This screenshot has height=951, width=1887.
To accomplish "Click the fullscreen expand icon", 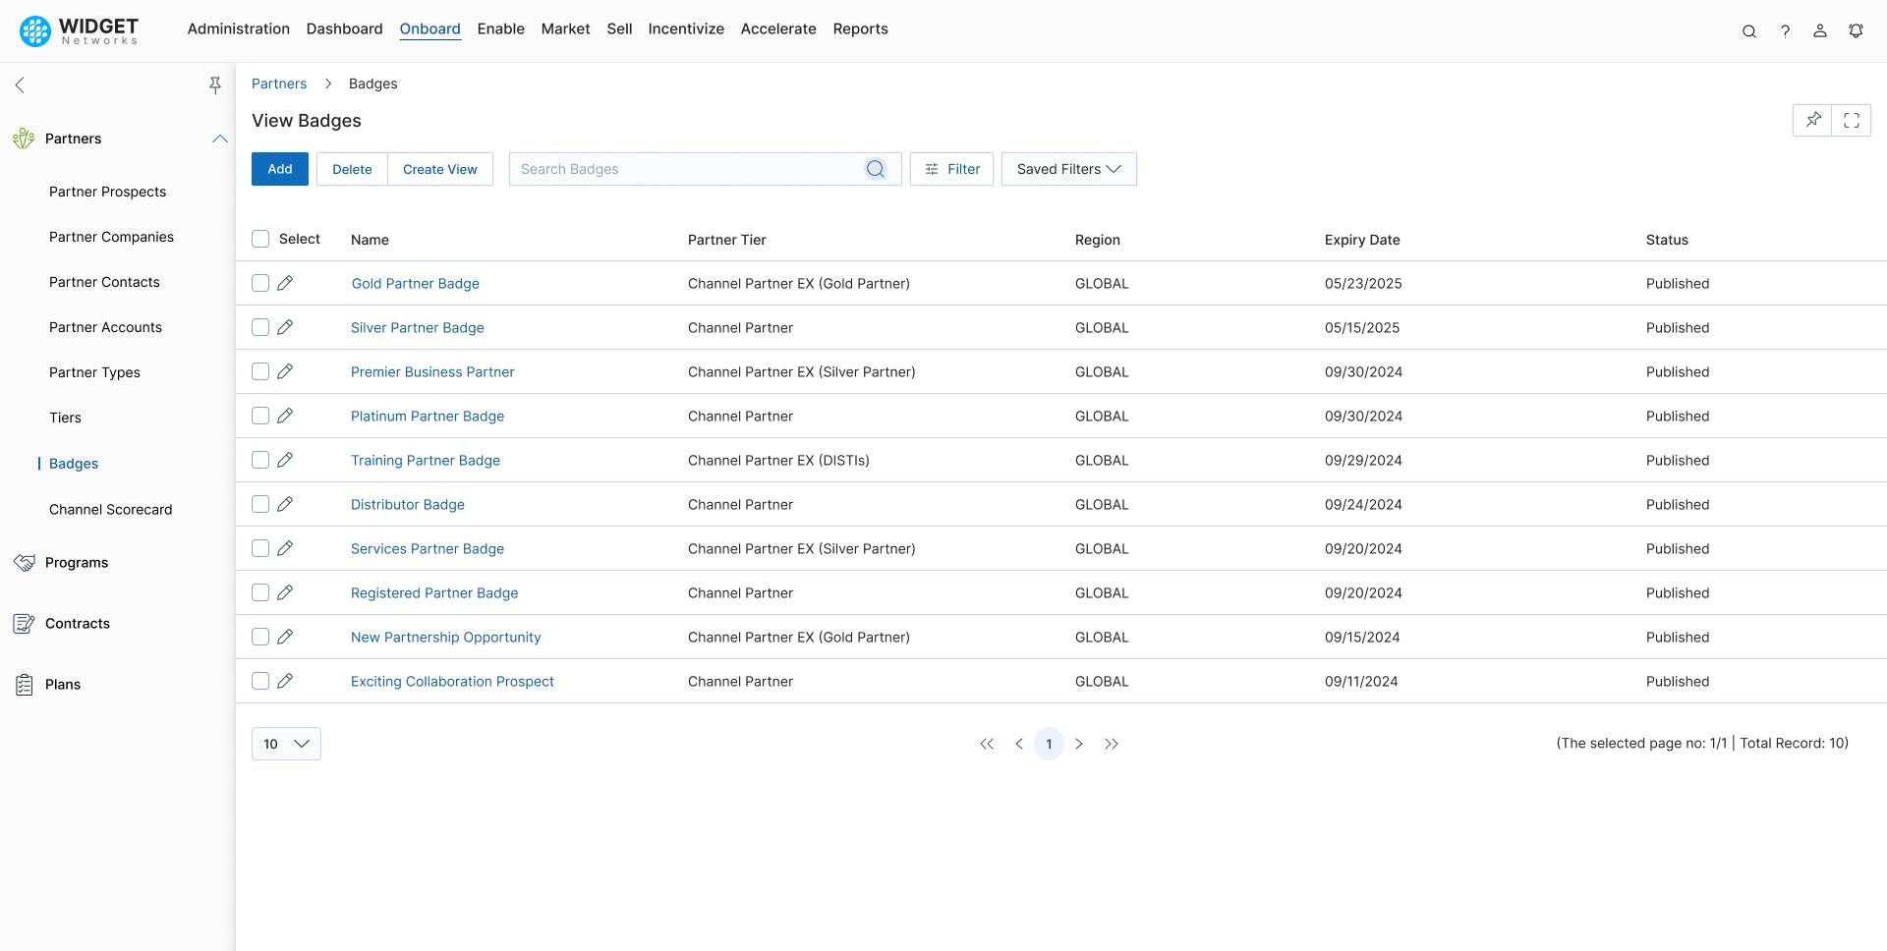I will tap(1852, 120).
